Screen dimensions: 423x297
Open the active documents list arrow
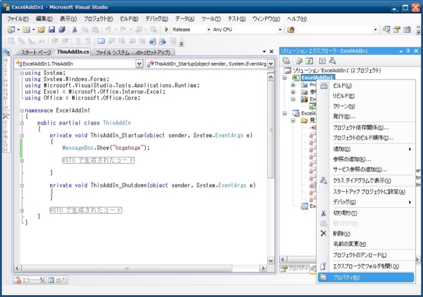(x=264, y=52)
